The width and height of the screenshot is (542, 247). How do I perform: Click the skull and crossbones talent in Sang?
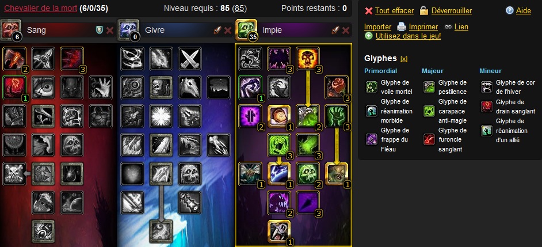pos(14,174)
